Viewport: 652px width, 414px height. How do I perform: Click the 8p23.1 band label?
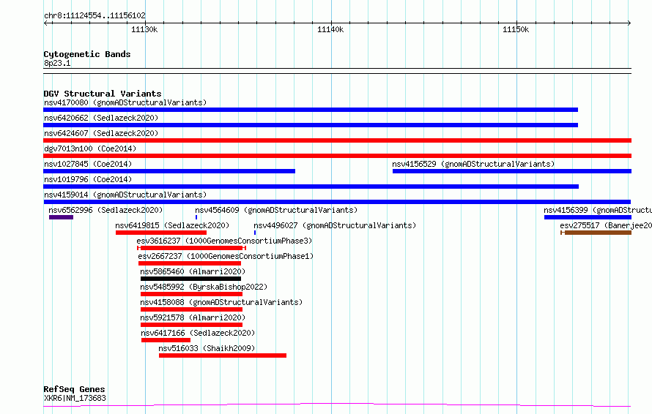click(57, 63)
